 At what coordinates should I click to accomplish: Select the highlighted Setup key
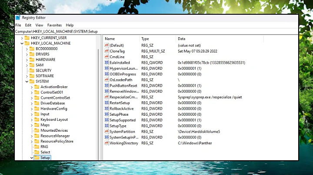45,158
